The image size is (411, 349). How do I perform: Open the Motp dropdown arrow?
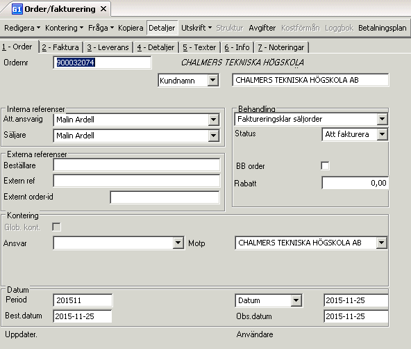[x=381, y=243]
